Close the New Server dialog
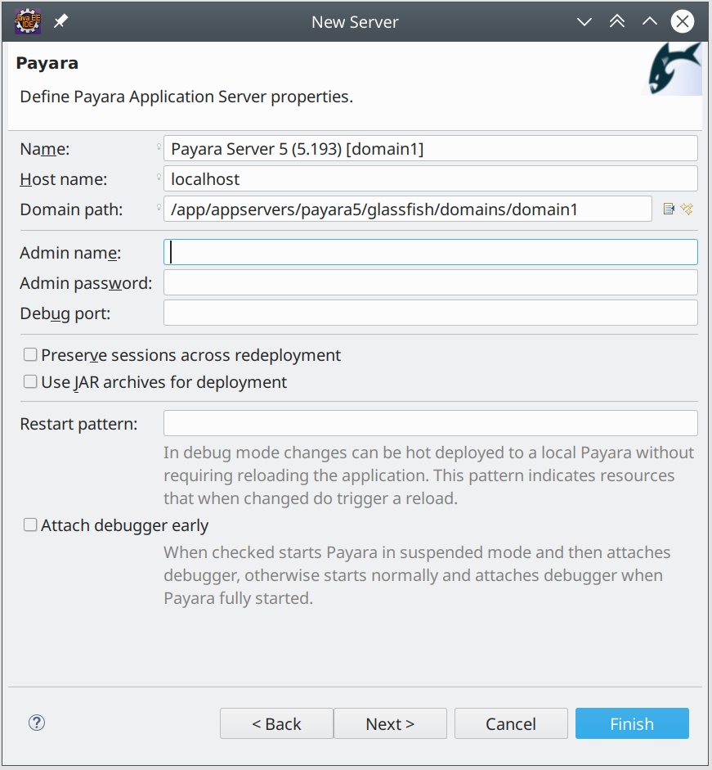 683,21
